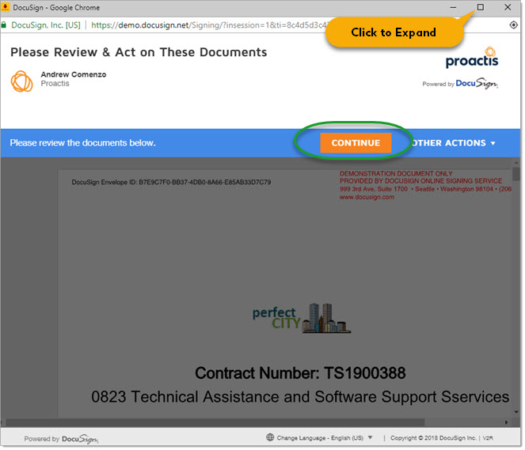
Task: Minimize the DocuSign Chrome window
Action: [x=453, y=7]
